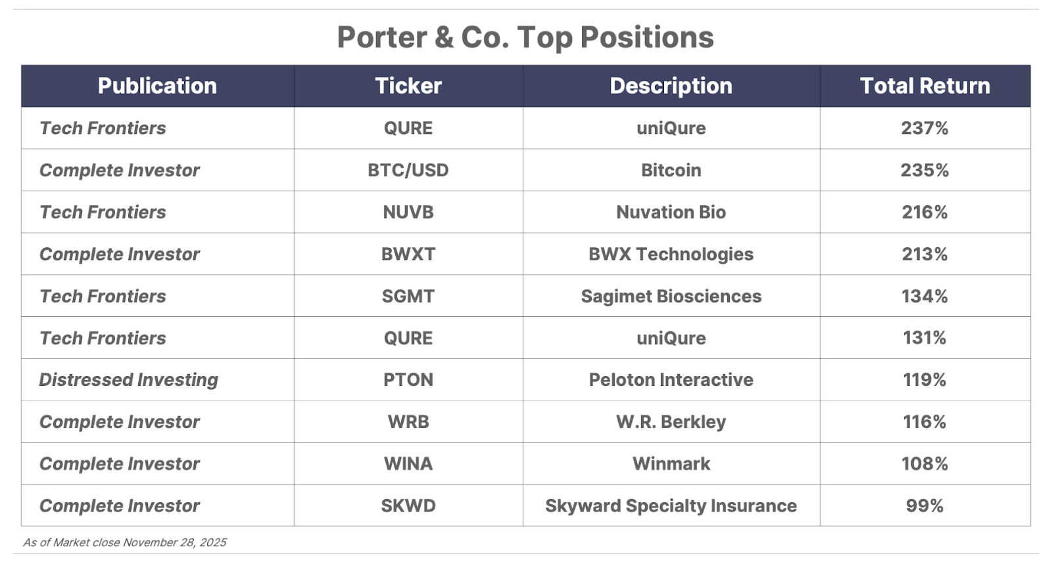Click the Distressed Investing publication cell
The image size is (1052, 564).
(x=129, y=380)
